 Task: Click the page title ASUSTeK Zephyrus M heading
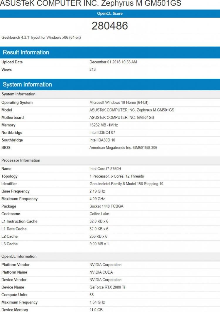coord(91,4)
